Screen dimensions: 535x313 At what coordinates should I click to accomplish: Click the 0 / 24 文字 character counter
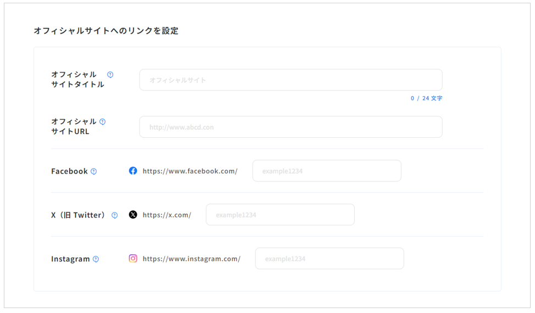tap(426, 98)
